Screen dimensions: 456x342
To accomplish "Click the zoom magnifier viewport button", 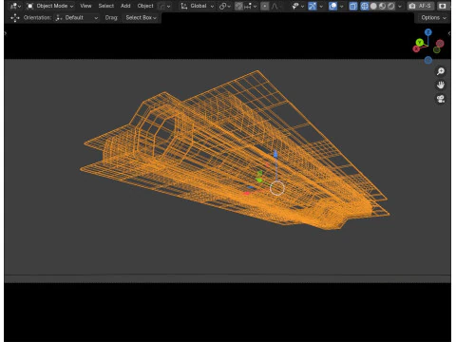I will (441, 71).
